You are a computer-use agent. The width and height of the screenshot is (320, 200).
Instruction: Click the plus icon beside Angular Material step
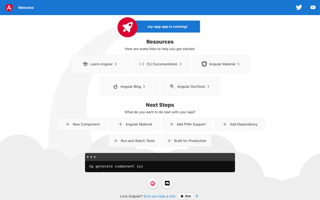point(121,124)
